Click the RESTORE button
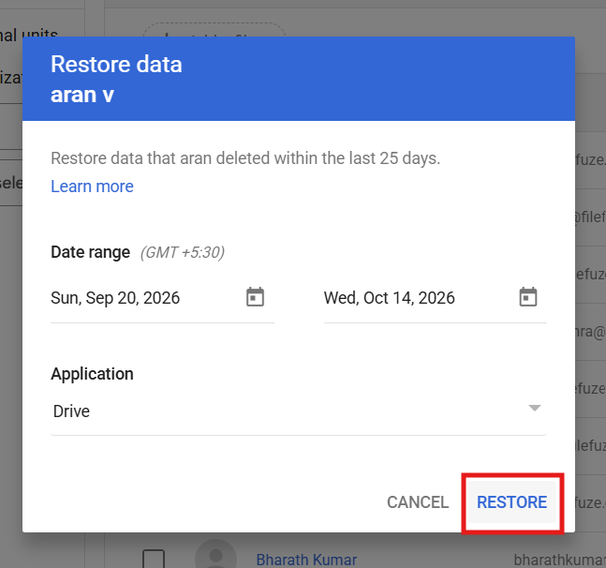This screenshot has height=568, width=606. click(x=512, y=502)
